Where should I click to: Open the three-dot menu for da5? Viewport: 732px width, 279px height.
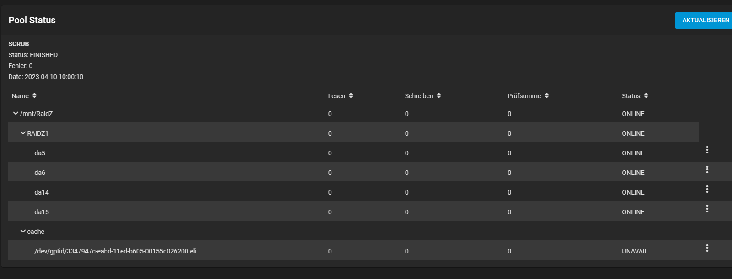(x=707, y=150)
